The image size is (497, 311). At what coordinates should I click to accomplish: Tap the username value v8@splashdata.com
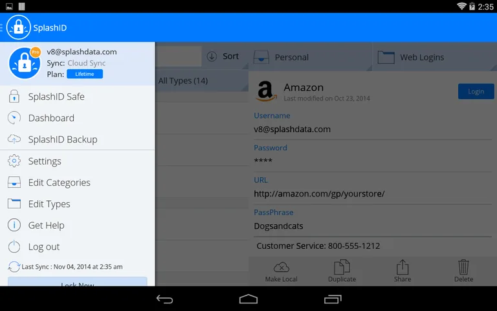coord(293,129)
